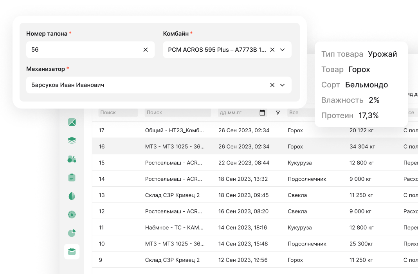Expand the Механизатор dropdown
418x274 pixels.
click(283, 85)
